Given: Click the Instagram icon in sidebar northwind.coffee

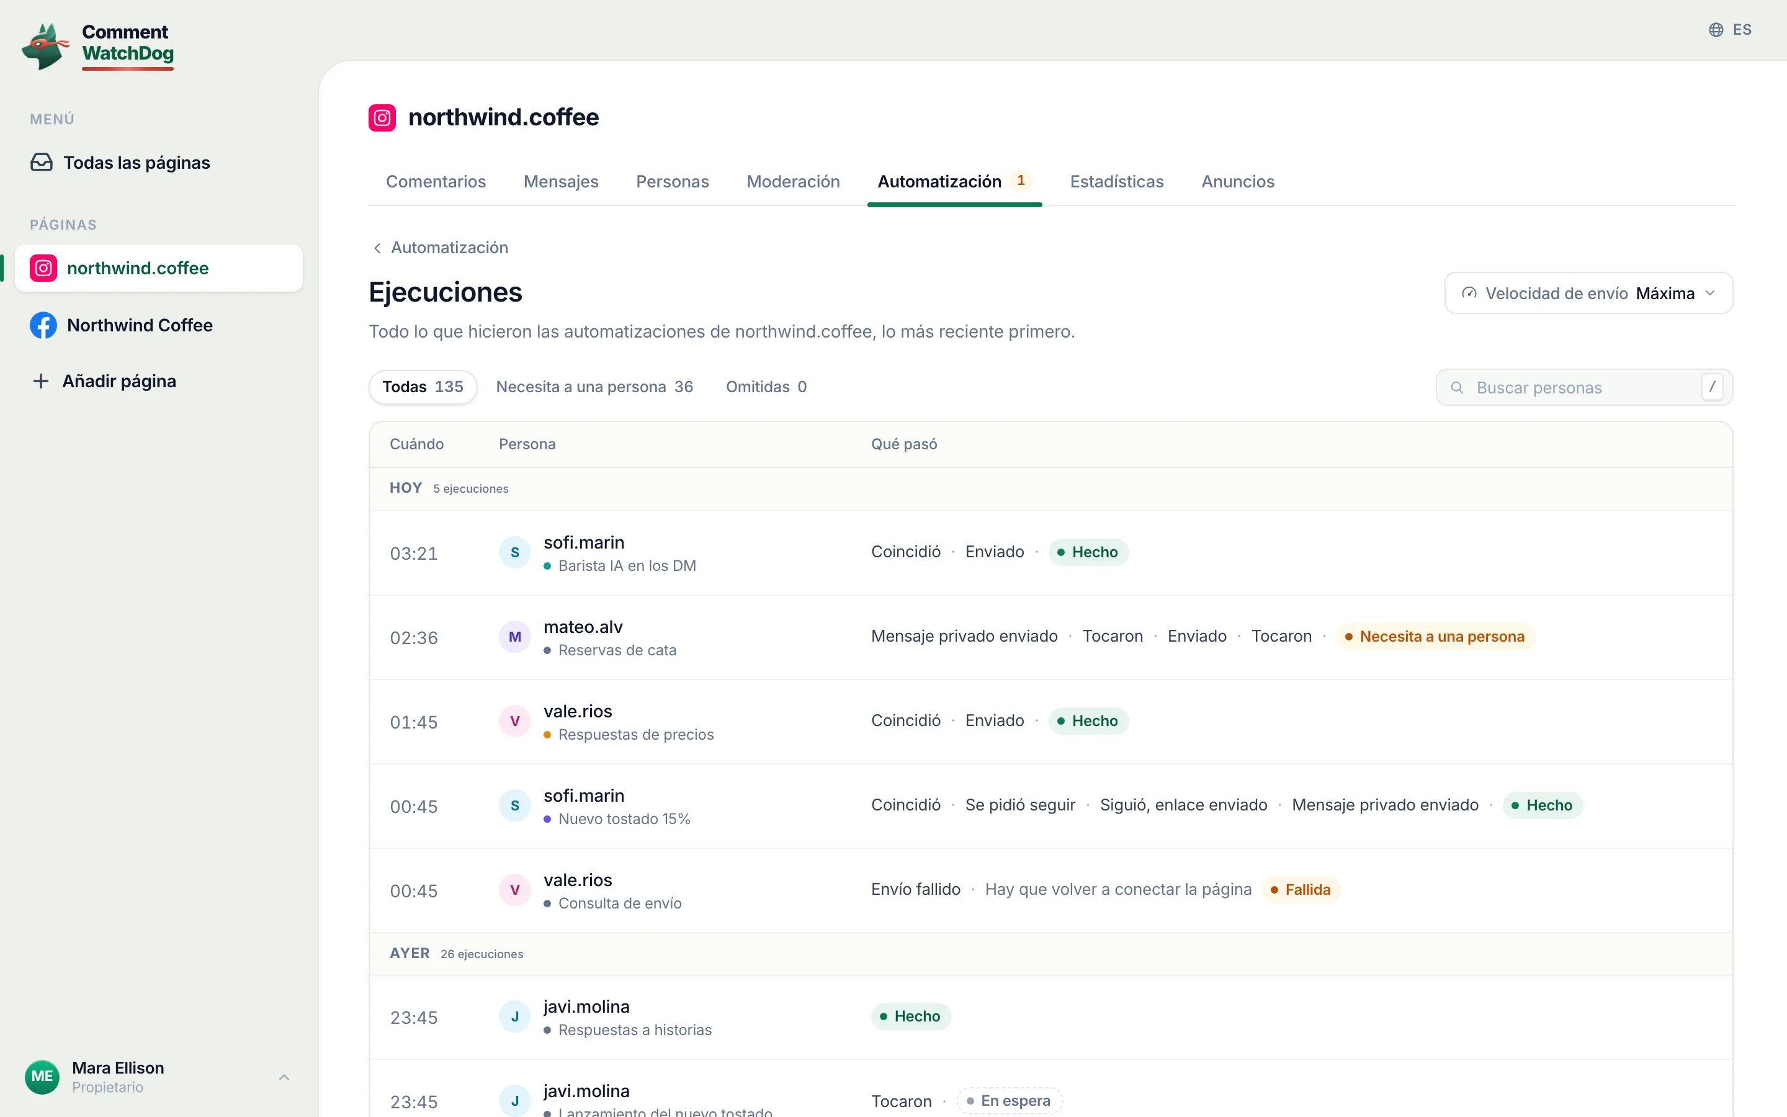Looking at the screenshot, I should [43, 268].
